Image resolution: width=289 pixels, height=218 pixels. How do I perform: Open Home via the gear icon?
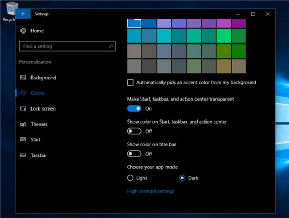pos(23,31)
